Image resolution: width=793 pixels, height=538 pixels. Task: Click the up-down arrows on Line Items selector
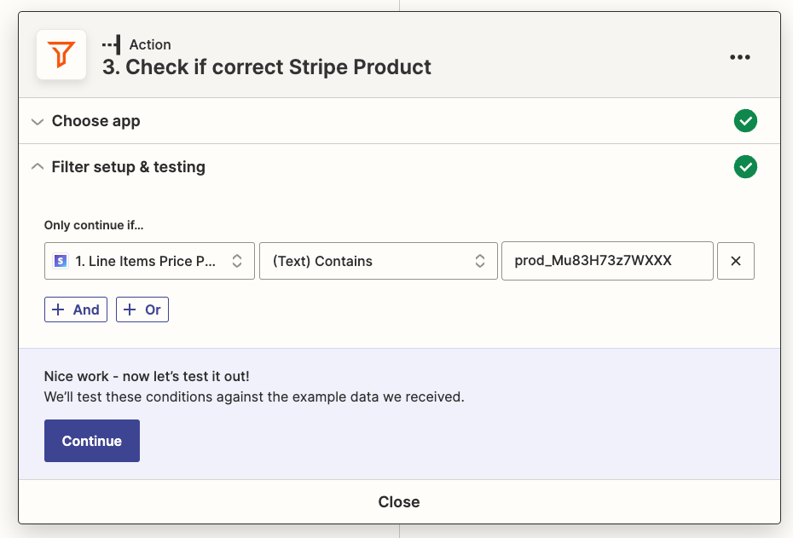point(238,261)
